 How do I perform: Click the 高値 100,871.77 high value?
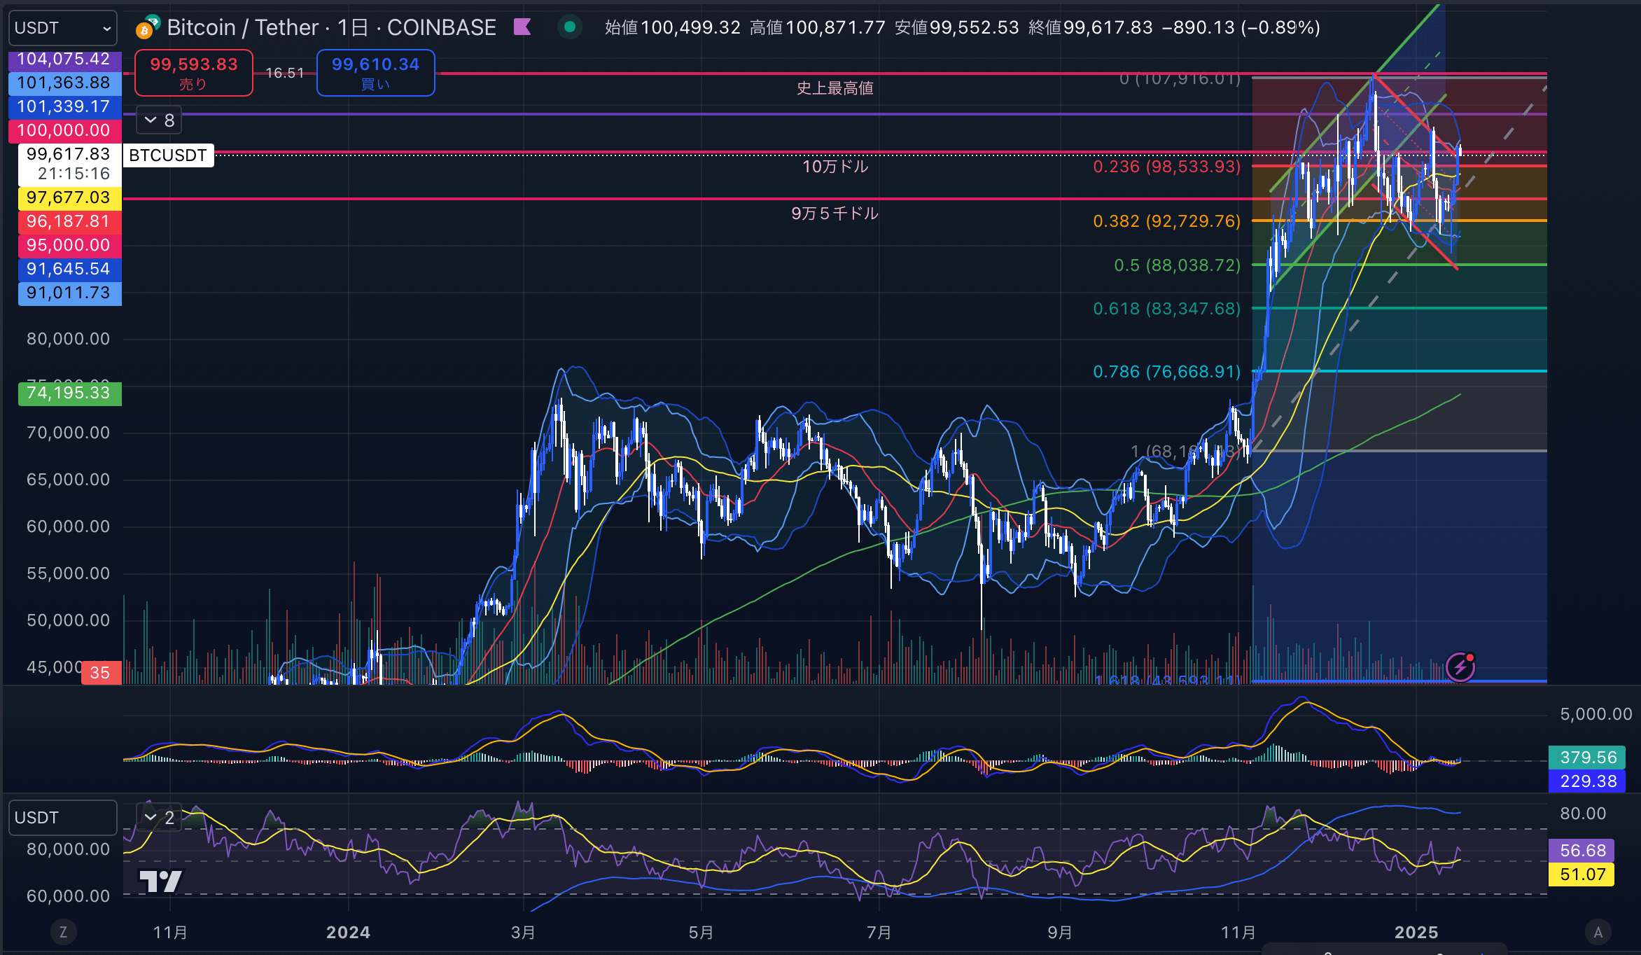tap(817, 27)
